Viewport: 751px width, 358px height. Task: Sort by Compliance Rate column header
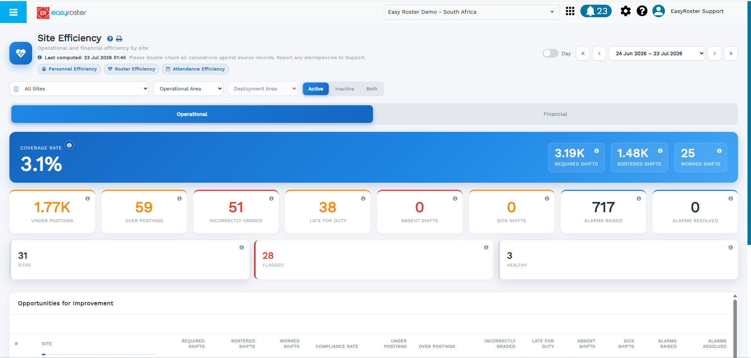(337, 346)
